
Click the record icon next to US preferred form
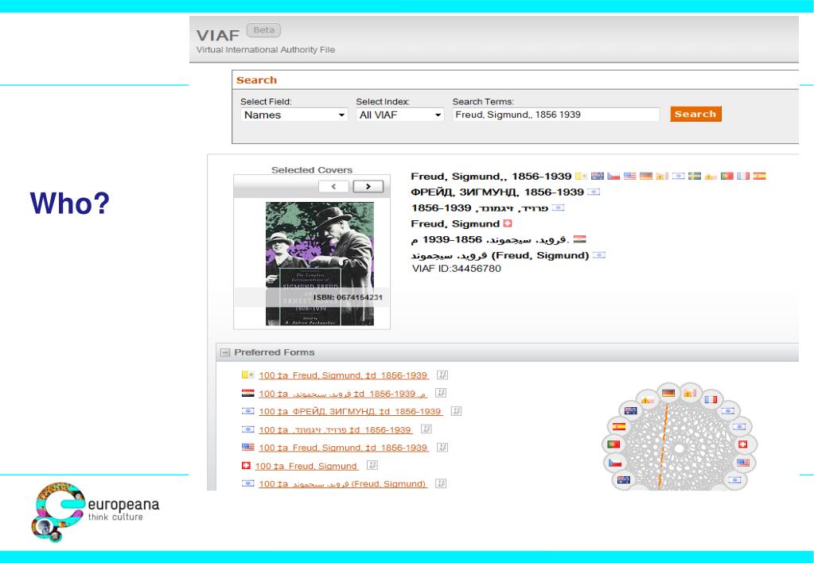coord(442,447)
